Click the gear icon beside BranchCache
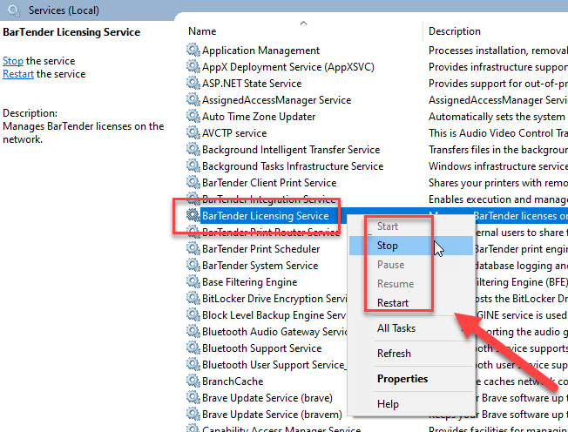 click(x=193, y=381)
